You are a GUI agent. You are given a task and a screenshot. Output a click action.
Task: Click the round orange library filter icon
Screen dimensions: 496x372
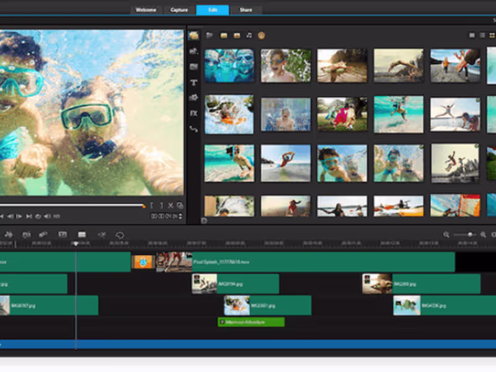(261, 35)
